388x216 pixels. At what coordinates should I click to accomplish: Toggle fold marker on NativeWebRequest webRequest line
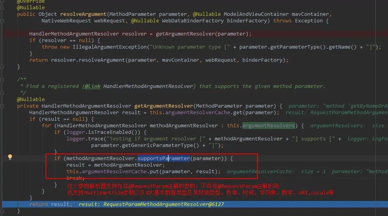[2, 21]
